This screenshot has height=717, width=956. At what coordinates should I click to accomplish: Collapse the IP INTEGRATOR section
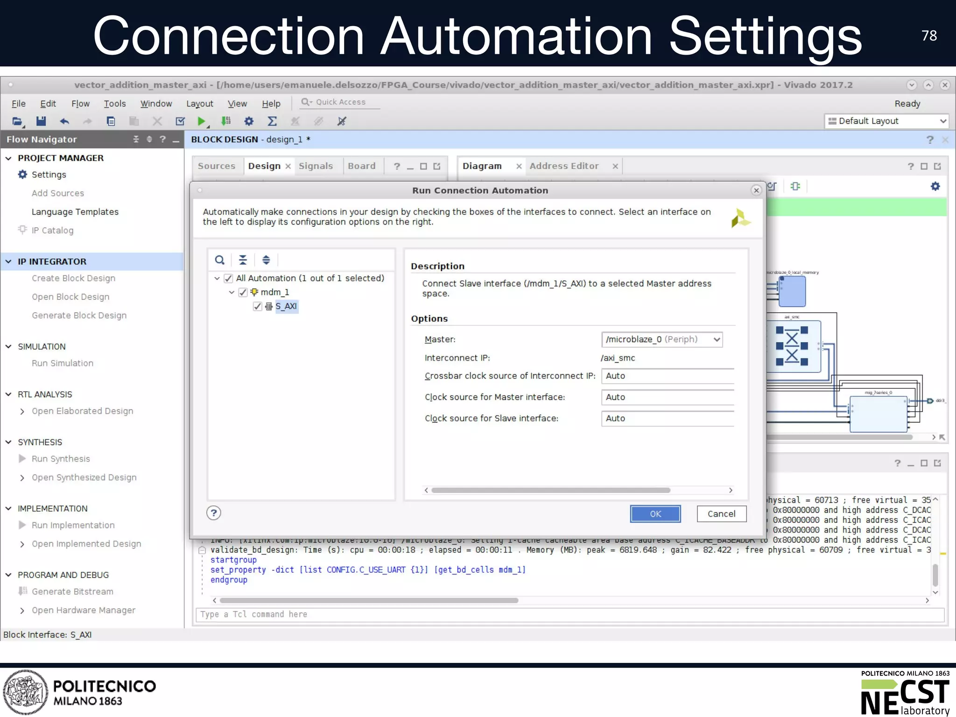click(8, 261)
